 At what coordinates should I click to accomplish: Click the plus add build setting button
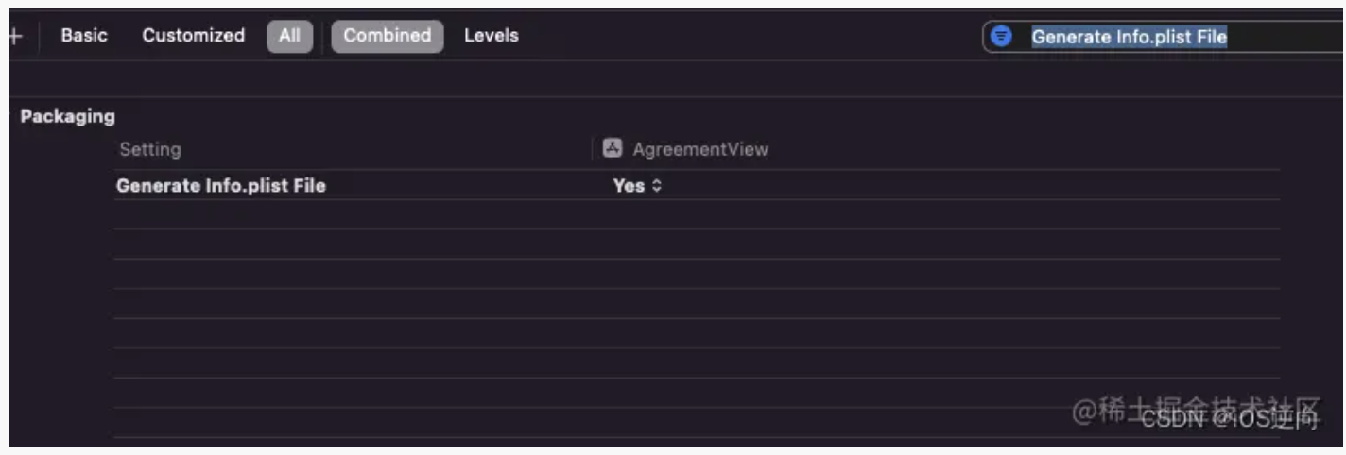coord(14,37)
